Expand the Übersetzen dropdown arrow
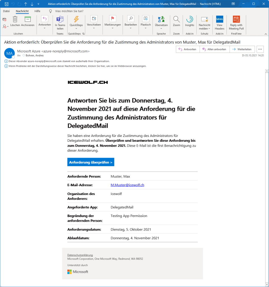 point(161,28)
